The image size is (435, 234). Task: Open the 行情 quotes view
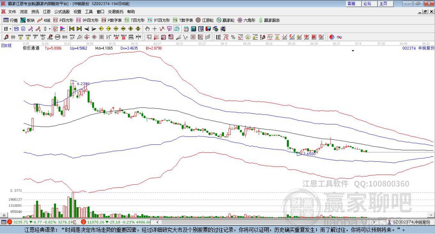pyautogui.click(x=11, y=20)
